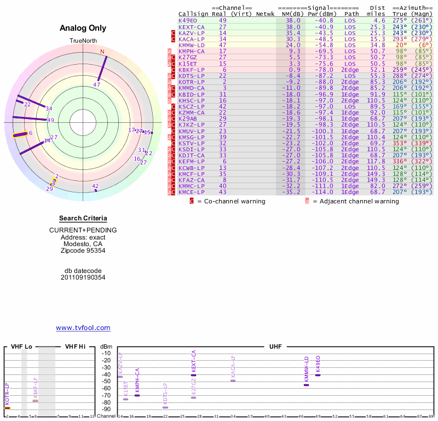Click the red N north marker on radar
This screenshot has height=421, width=438.
[102, 52]
